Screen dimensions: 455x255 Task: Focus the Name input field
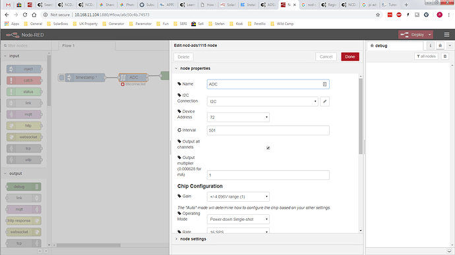[x=268, y=84]
